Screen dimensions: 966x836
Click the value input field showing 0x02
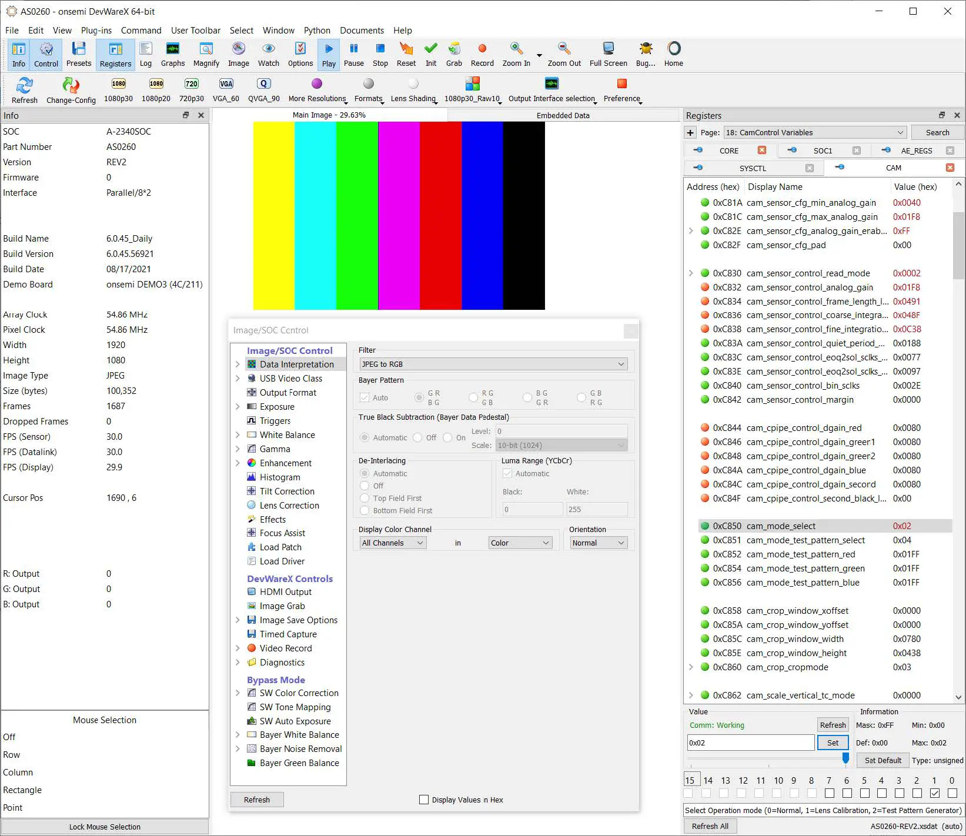750,743
